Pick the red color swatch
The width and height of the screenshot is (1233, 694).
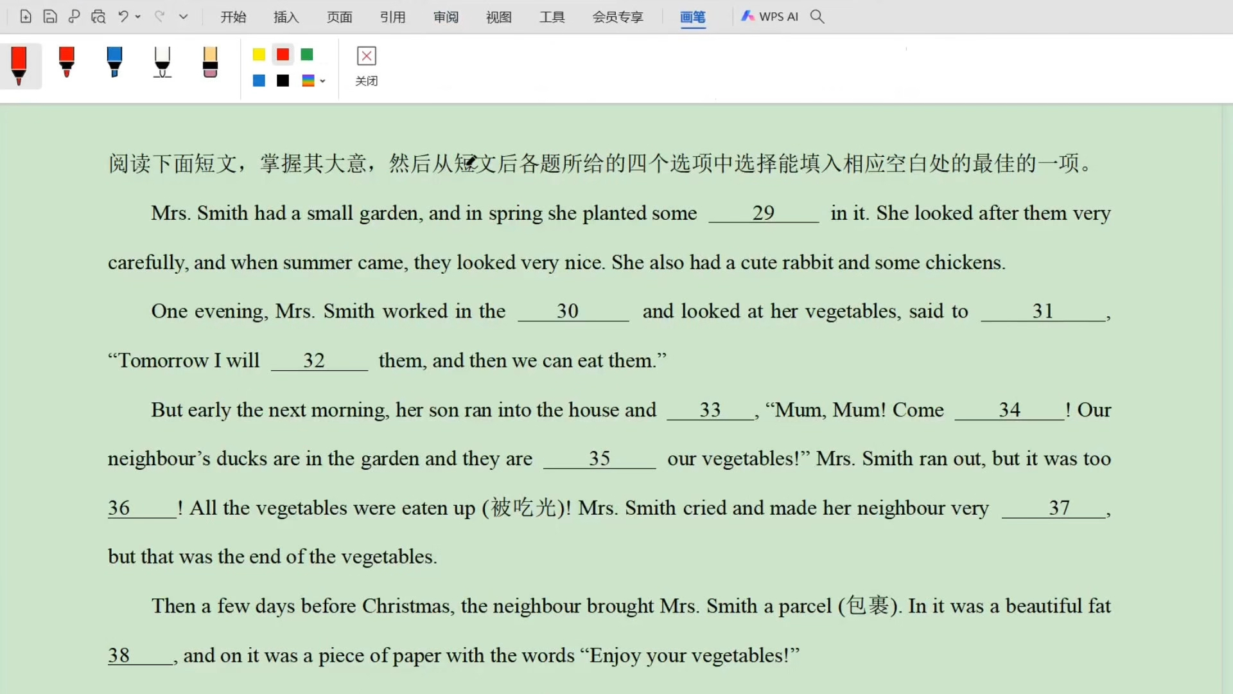[x=283, y=55]
